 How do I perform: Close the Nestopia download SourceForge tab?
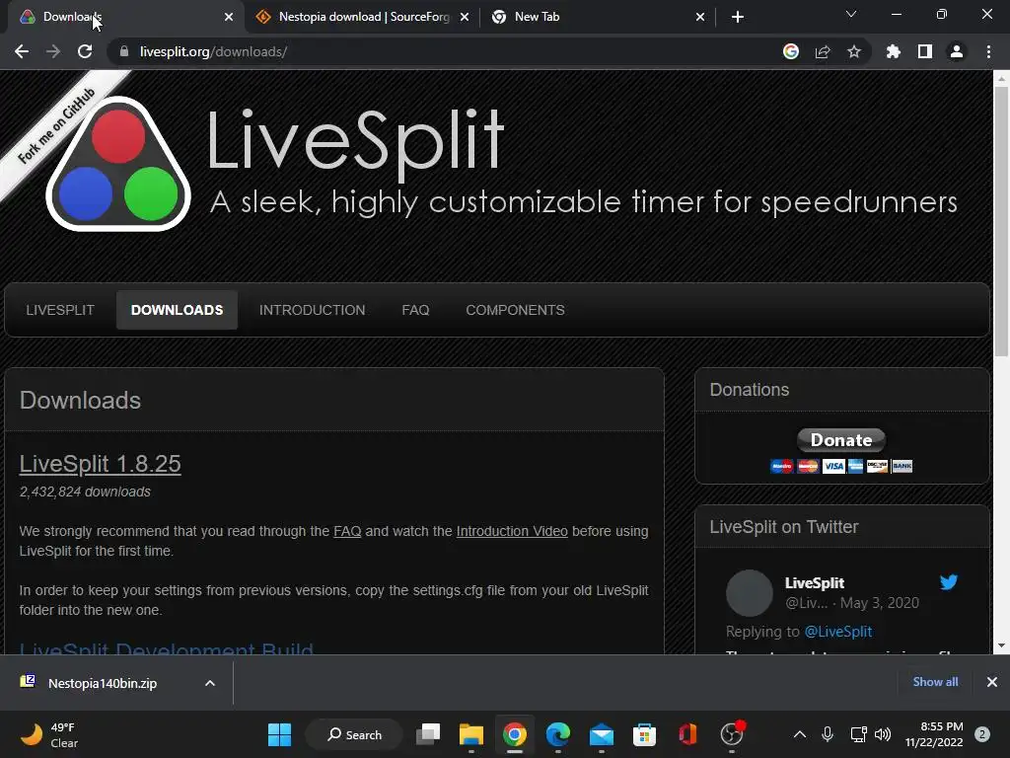click(x=465, y=17)
